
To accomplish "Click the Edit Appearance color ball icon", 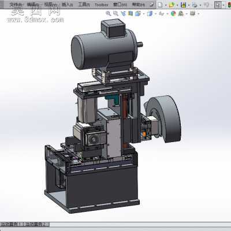I will 173,13.
